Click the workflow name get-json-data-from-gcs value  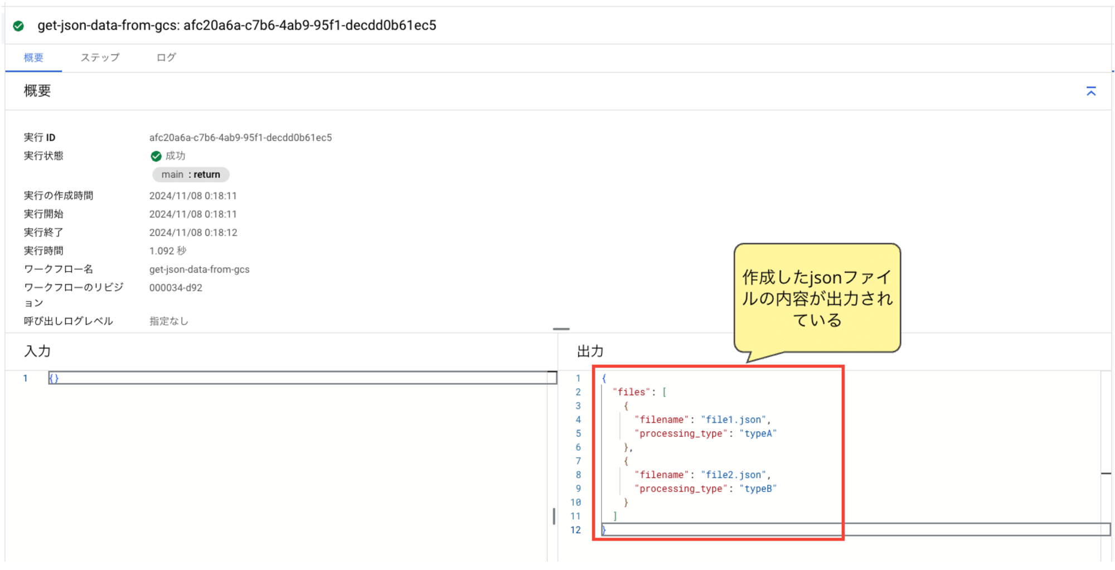[199, 269]
